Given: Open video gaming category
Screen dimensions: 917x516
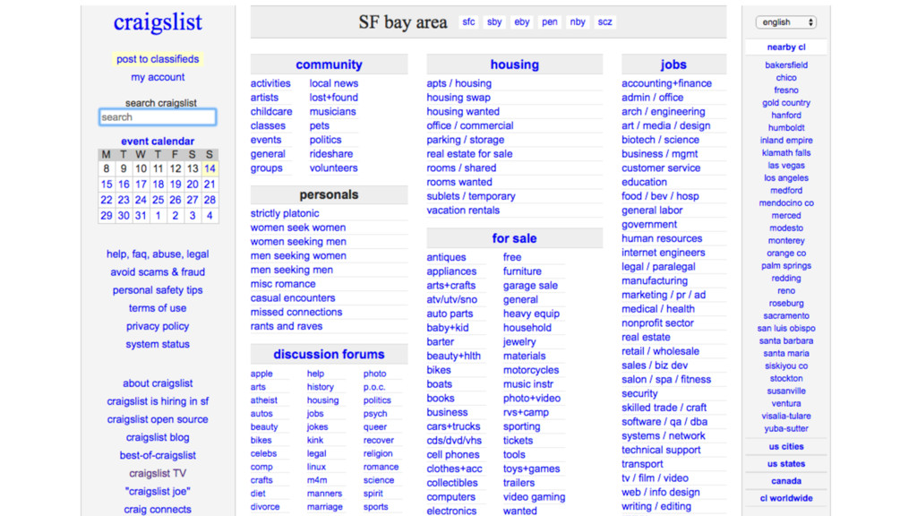Looking at the screenshot, I should coord(535,496).
